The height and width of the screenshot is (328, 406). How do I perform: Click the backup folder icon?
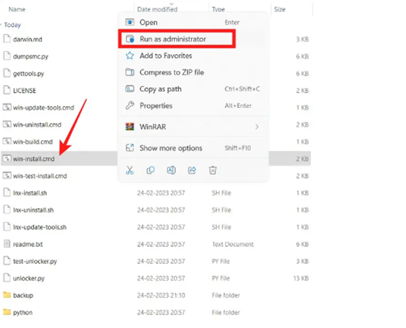tap(7, 295)
